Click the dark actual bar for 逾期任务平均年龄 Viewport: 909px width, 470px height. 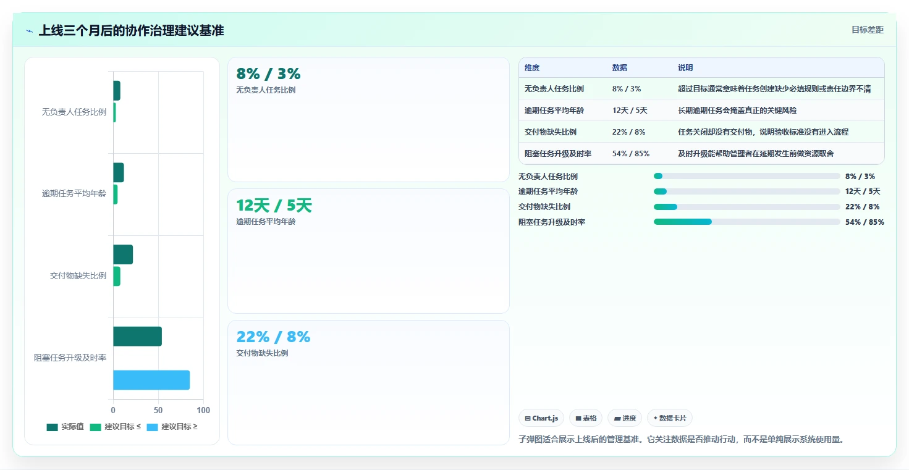119,172
